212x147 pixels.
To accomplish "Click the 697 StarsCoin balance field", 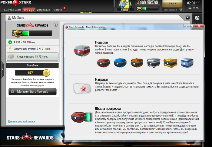I will (31, 73).
